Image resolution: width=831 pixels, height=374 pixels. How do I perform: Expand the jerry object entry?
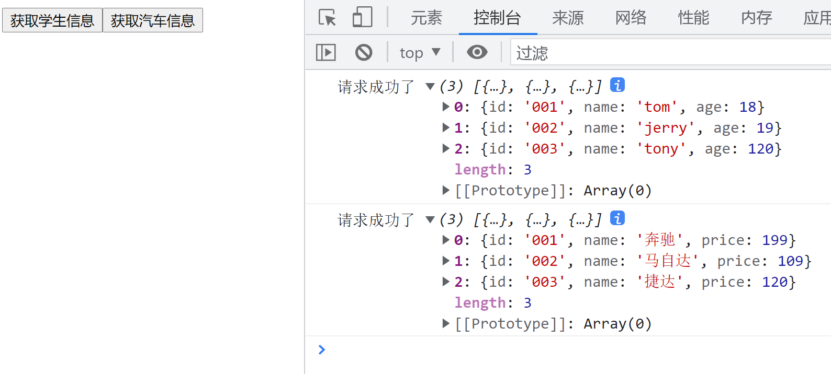click(446, 127)
